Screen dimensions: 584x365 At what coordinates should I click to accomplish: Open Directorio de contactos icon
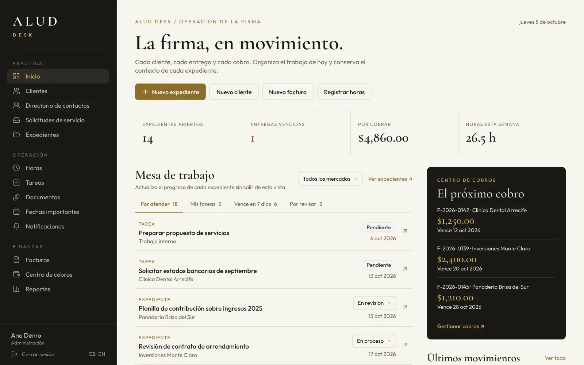click(16, 105)
